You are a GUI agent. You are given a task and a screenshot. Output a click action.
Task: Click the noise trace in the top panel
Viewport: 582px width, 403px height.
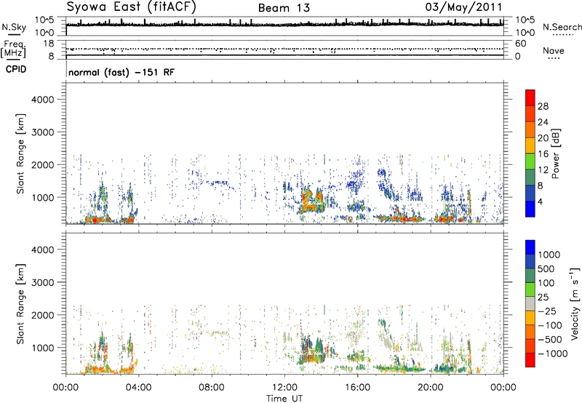click(284, 24)
